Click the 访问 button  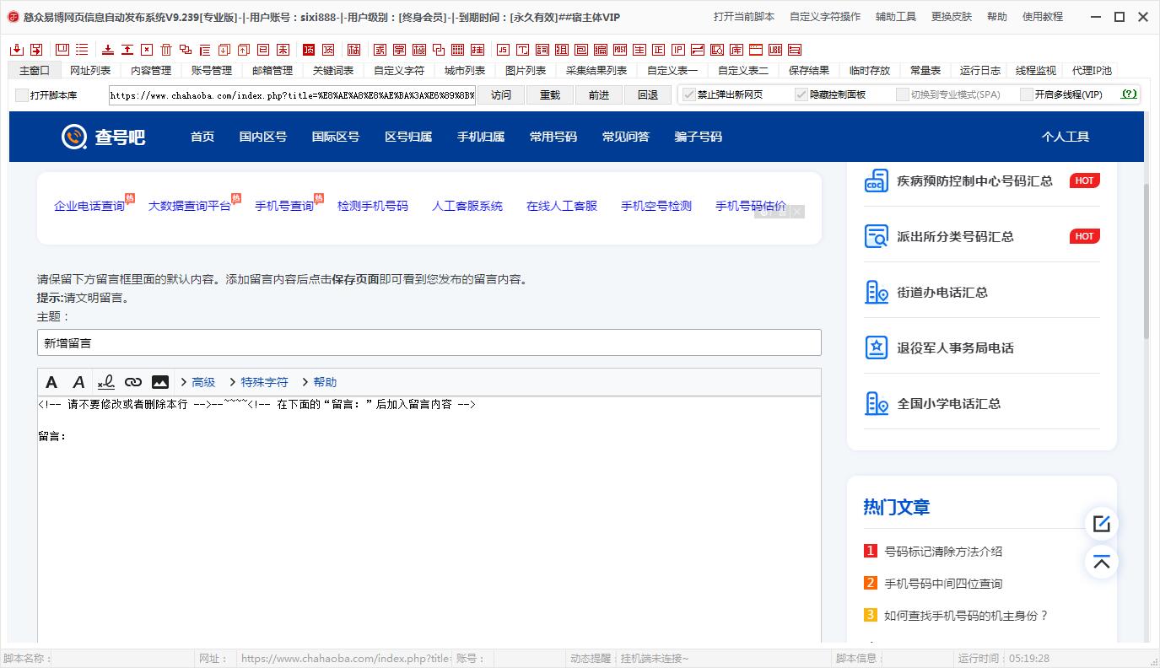tap(501, 95)
